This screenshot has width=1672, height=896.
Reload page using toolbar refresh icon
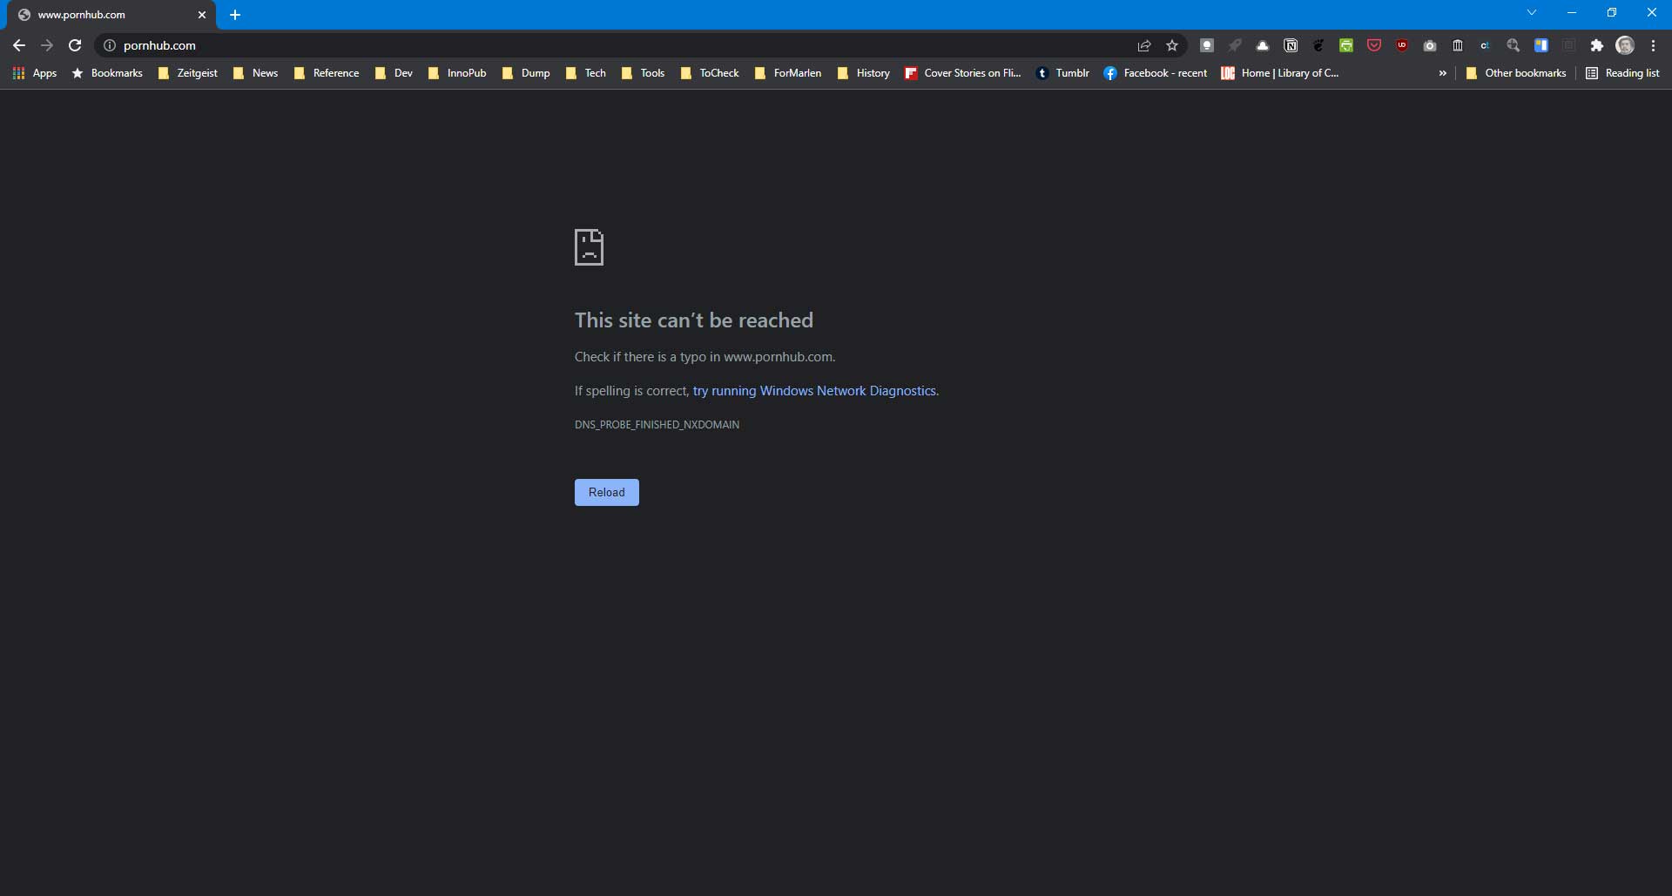[75, 45]
